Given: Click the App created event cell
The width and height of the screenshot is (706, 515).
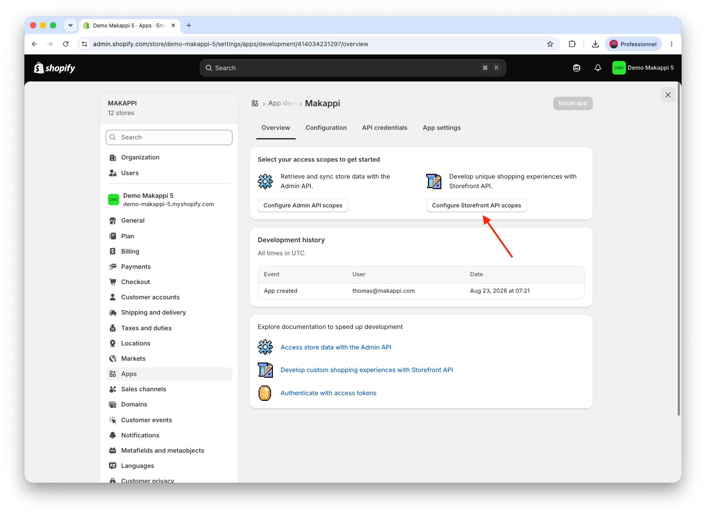Looking at the screenshot, I should click(x=281, y=291).
